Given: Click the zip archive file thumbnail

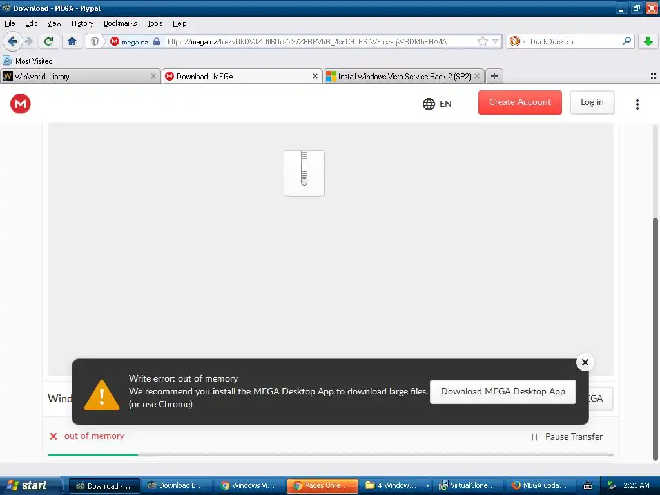Looking at the screenshot, I should click(x=304, y=173).
